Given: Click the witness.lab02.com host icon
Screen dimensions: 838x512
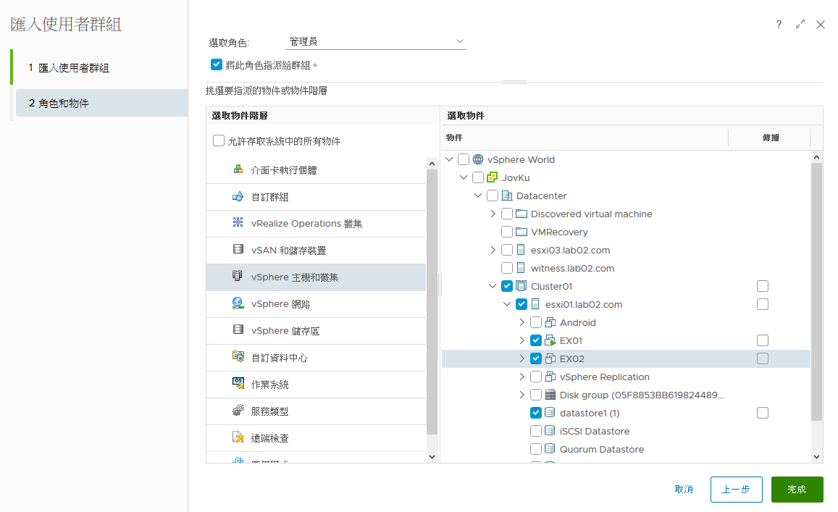Looking at the screenshot, I should pos(521,268).
